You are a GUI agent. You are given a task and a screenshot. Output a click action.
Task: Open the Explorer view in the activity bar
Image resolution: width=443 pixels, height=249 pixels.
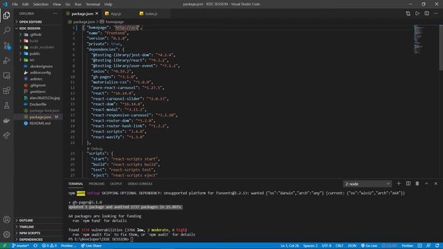[x=6, y=15]
